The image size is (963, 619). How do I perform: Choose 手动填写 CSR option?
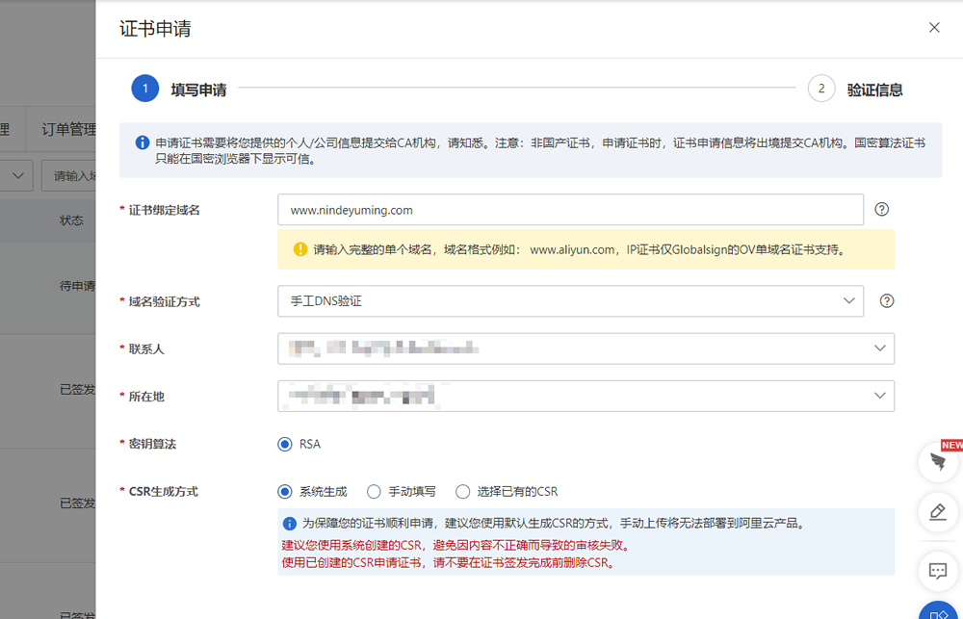374,491
